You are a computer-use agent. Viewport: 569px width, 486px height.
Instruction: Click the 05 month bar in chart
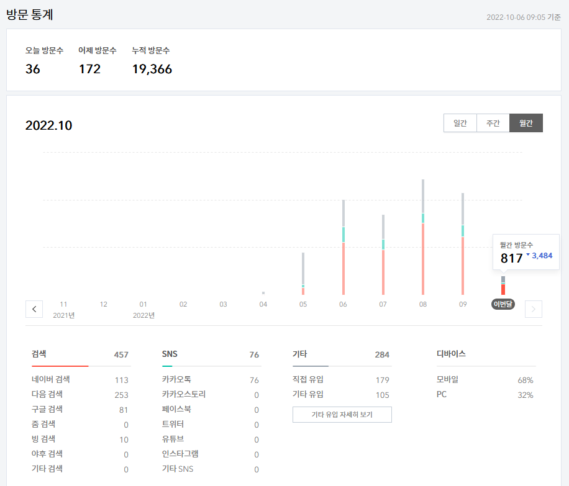pos(303,274)
